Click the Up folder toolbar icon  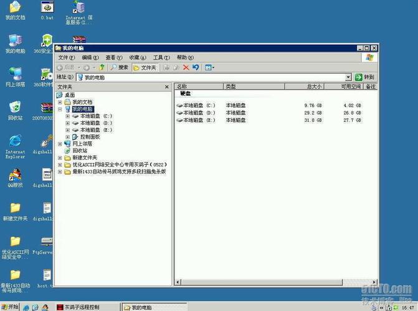(102, 67)
